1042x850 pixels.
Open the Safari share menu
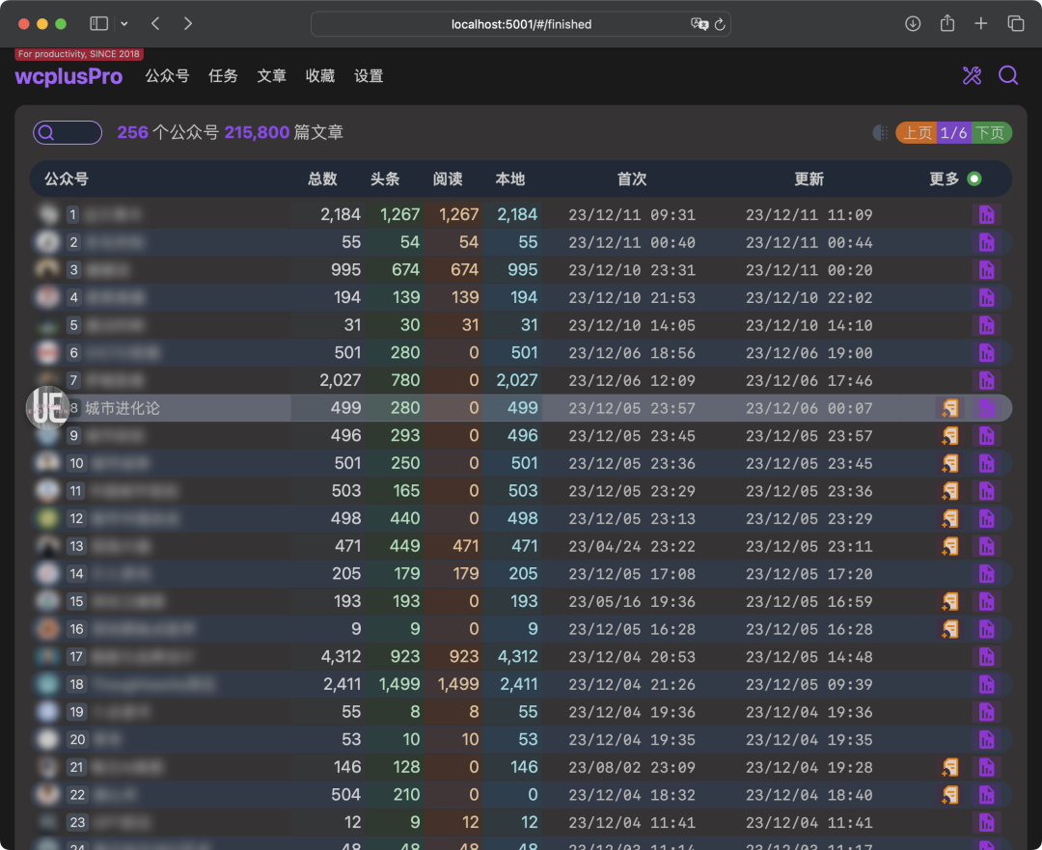pos(947,23)
